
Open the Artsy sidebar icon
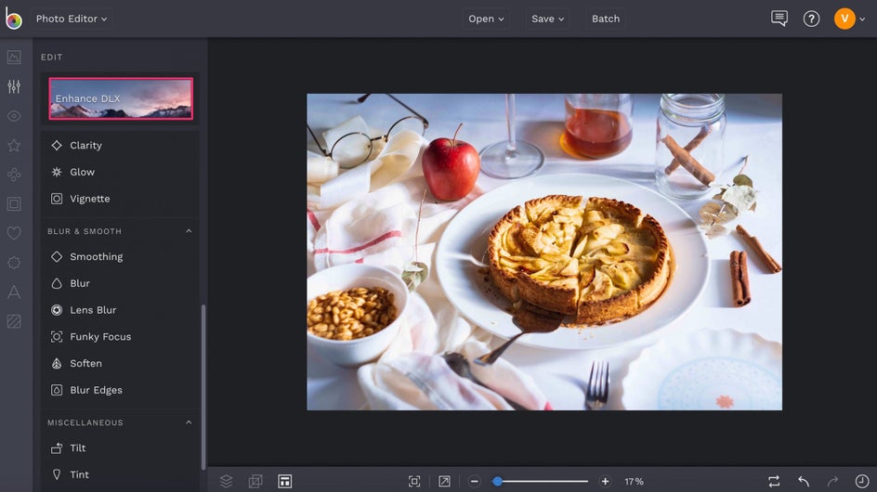[x=14, y=175]
